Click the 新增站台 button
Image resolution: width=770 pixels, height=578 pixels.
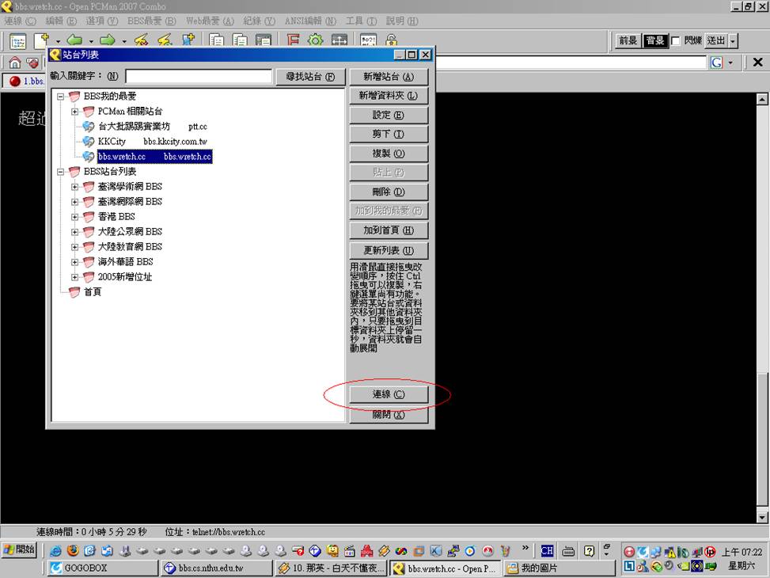click(x=389, y=77)
